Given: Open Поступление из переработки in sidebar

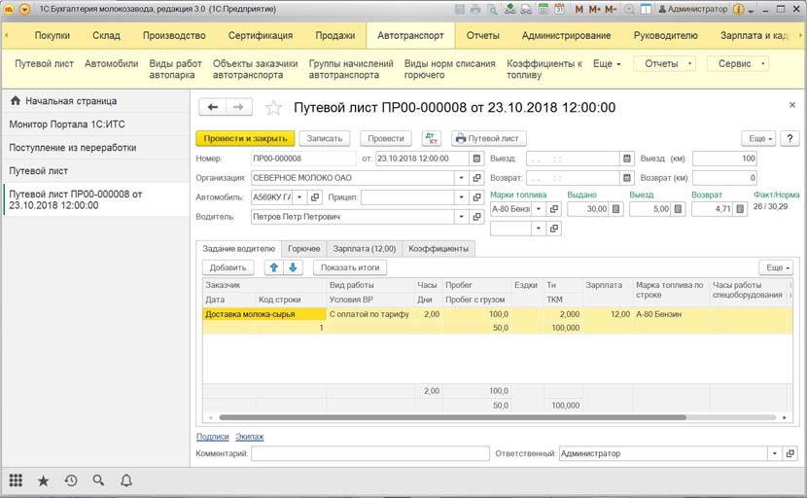Looking at the screenshot, I should pyautogui.click(x=95, y=148).
